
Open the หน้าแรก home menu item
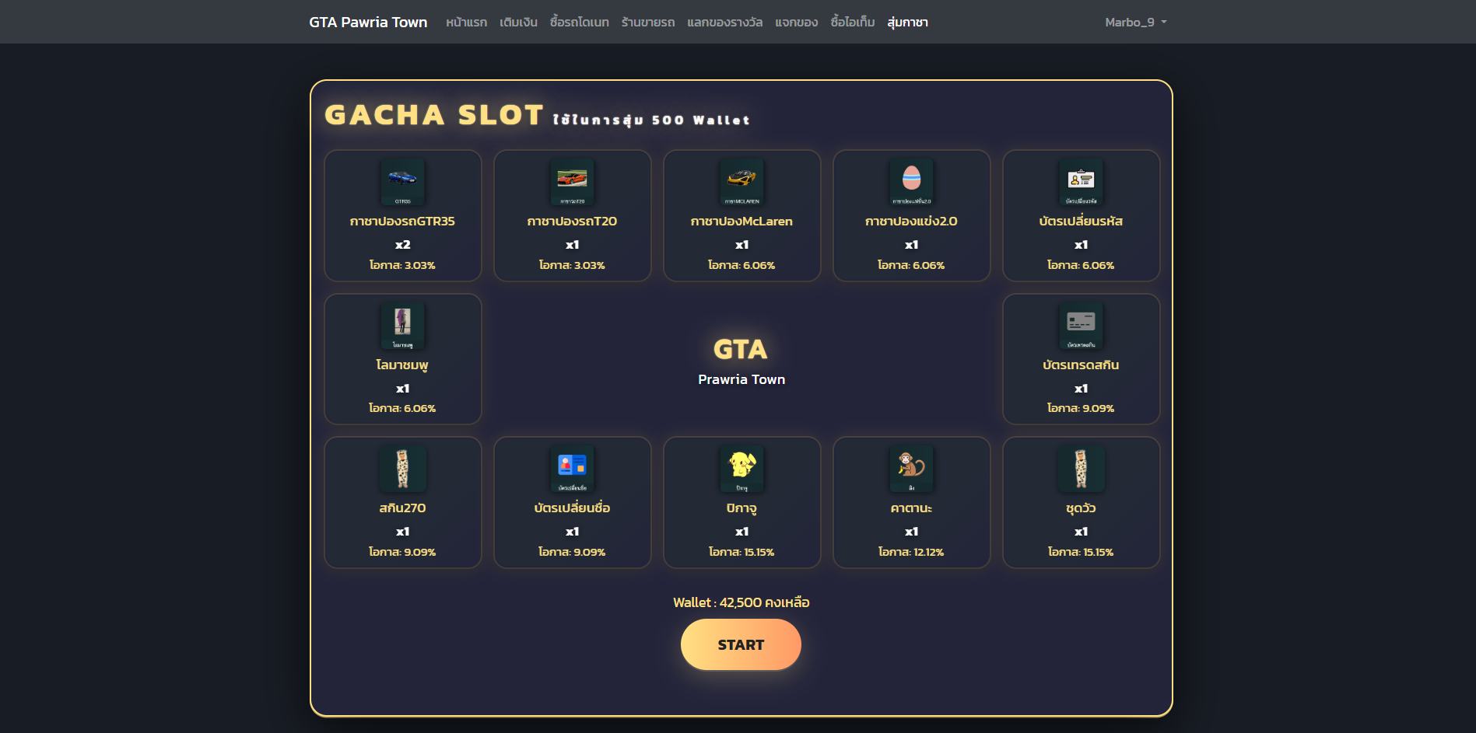(x=466, y=22)
